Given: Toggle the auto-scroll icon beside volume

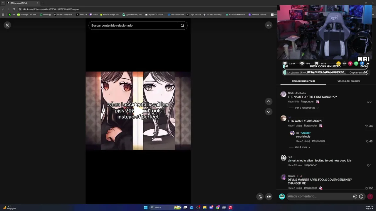Looking at the screenshot, I should point(260,197).
